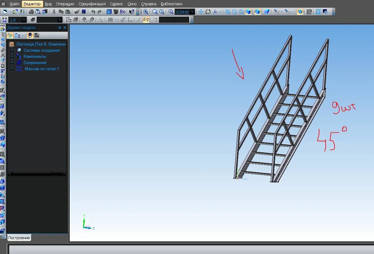This screenshot has width=374, height=254.
Task: Click the print icon
Action: (x=31, y=12)
